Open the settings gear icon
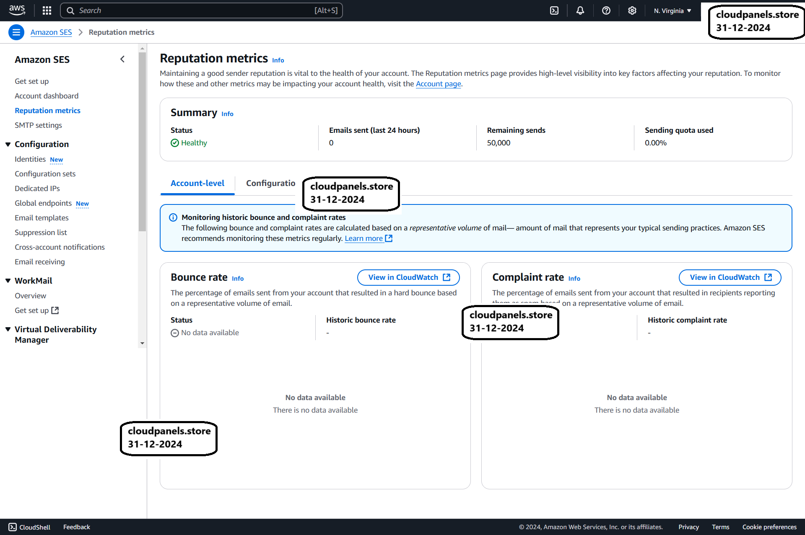 (x=632, y=10)
